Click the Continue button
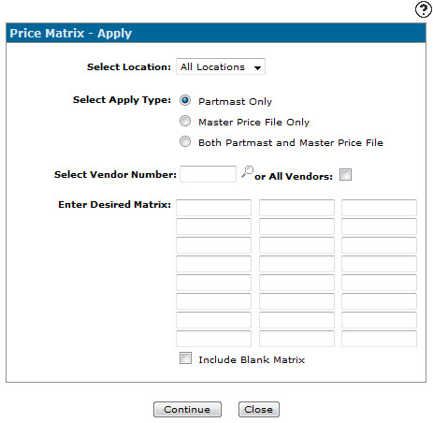 pos(187,409)
